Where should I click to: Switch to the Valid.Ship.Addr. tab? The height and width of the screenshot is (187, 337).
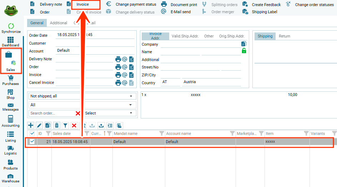pos(185,36)
